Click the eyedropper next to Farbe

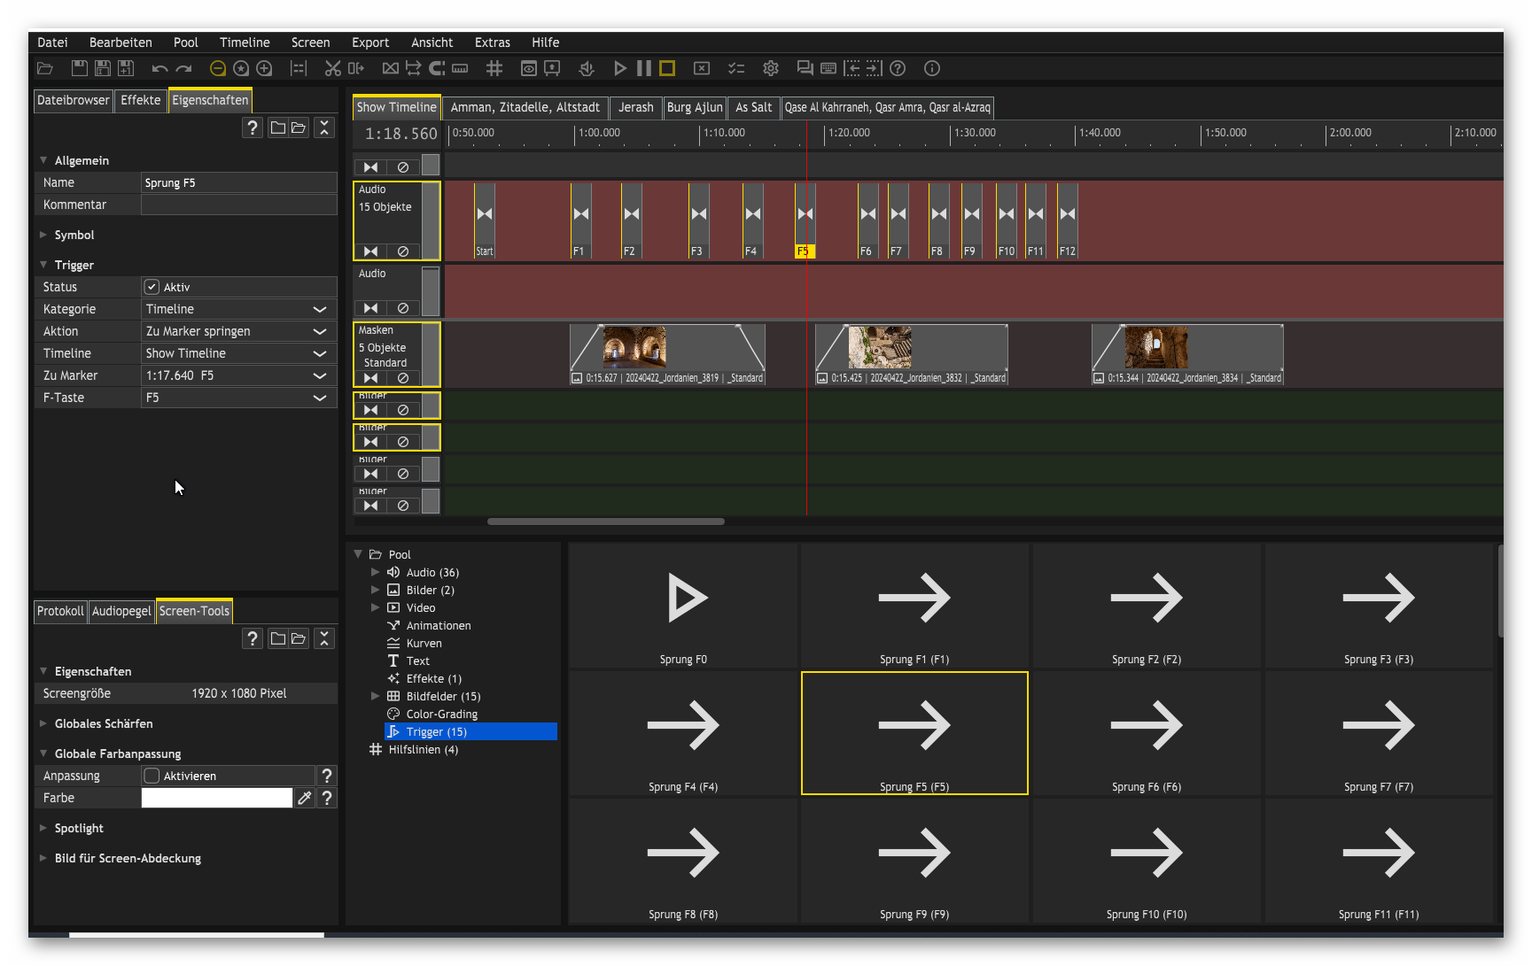click(x=304, y=798)
